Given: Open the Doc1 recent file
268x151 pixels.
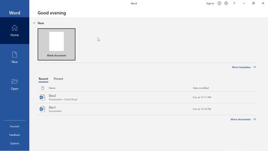Looking at the screenshot, I should 147,109.
